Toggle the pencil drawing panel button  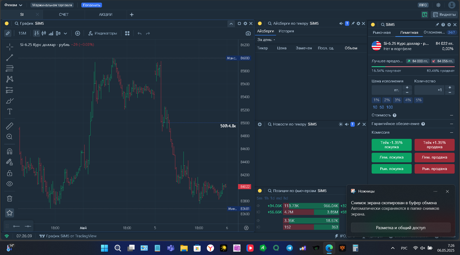pyautogui.click(x=8, y=33)
